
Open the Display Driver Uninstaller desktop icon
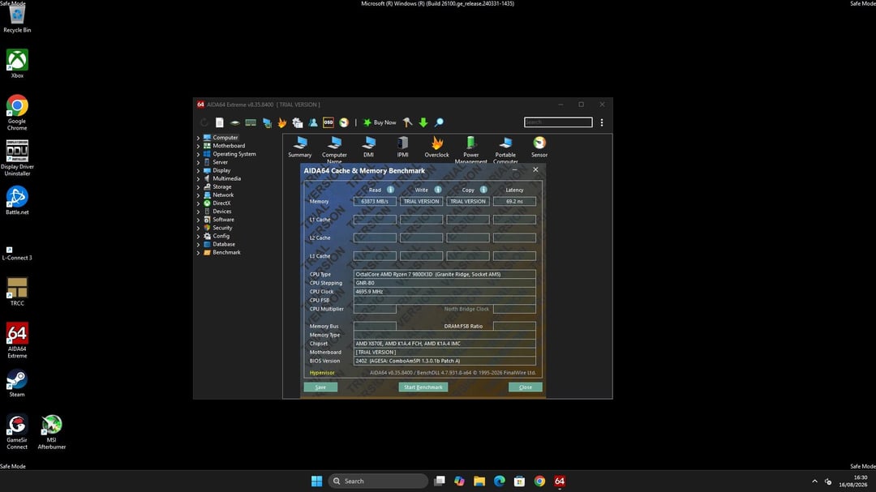point(17,158)
